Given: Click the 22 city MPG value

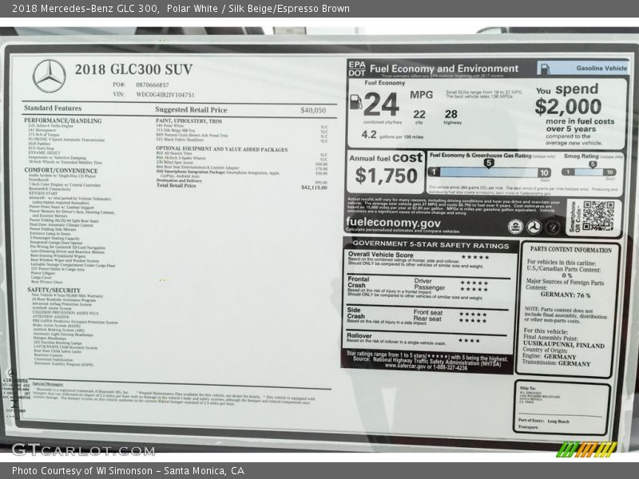Looking at the screenshot, I should (419, 114).
